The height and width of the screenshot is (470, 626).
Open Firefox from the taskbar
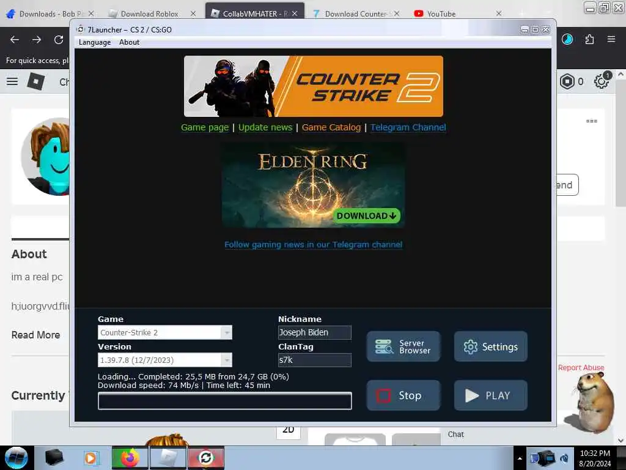coord(130,458)
